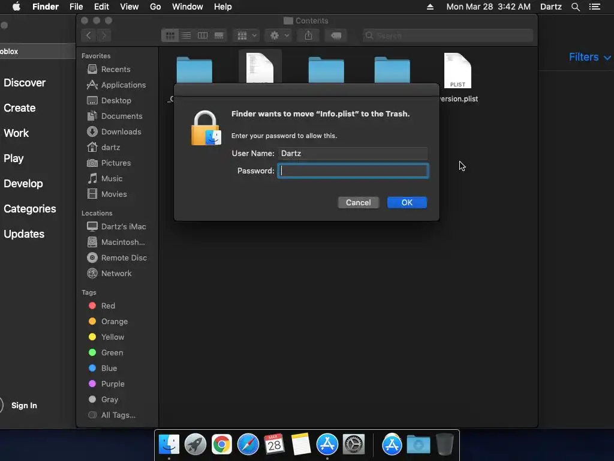Select Music in Finder sidebar
Screen dimensions: 614x461
tap(104, 179)
